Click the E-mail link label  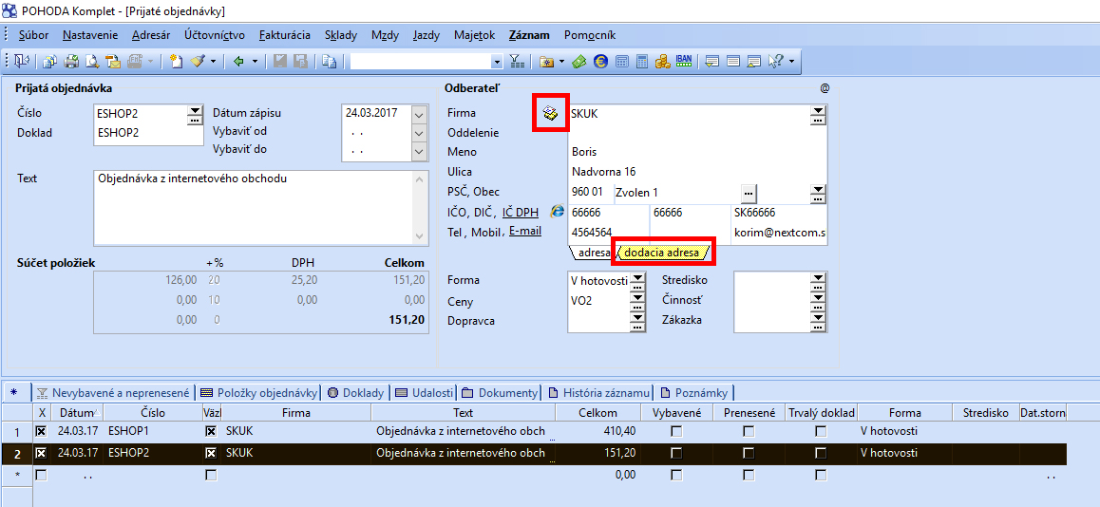(x=524, y=231)
